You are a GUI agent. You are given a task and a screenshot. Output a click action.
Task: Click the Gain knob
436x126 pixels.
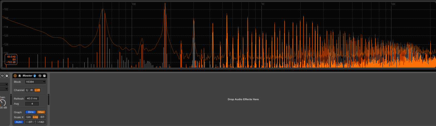[x=3, y=103]
